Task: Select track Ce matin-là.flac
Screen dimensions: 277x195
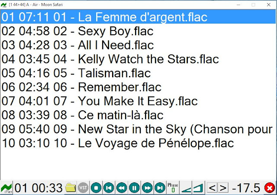Action: tap(138, 115)
